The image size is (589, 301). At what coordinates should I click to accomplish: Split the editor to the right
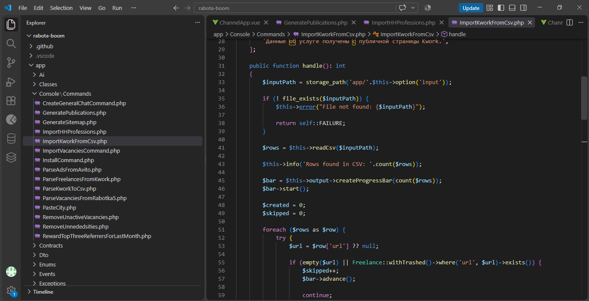click(x=570, y=22)
